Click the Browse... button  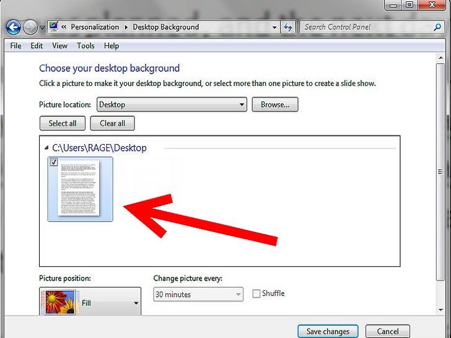point(275,105)
